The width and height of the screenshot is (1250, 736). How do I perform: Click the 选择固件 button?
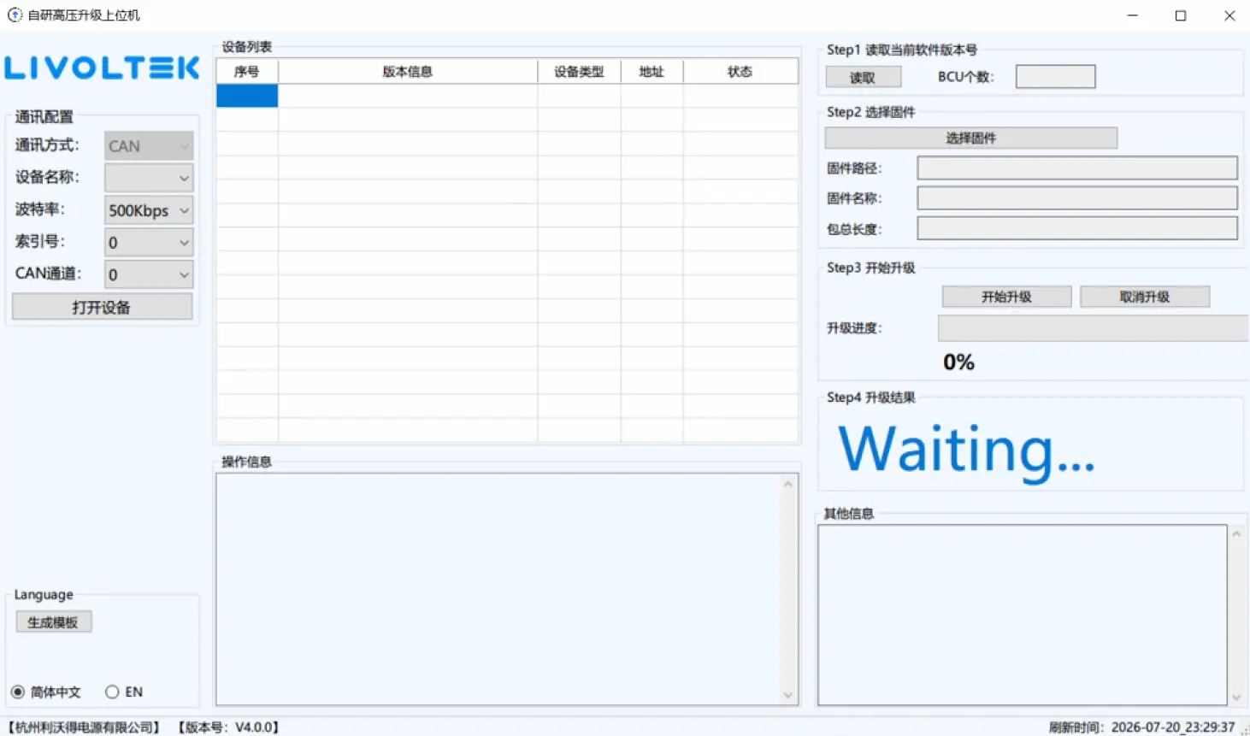click(970, 138)
